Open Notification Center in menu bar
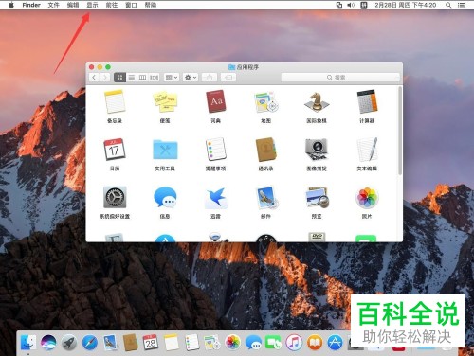The image size is (474, 356). [x=462, y=5]
